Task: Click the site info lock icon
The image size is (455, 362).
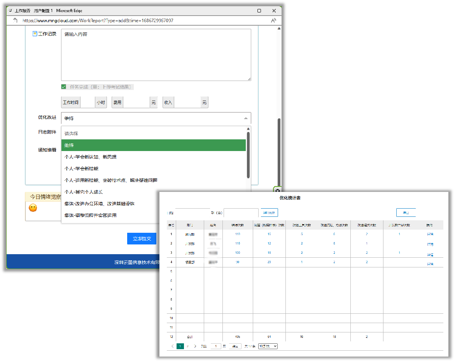Action: click(x=16, y=20)
